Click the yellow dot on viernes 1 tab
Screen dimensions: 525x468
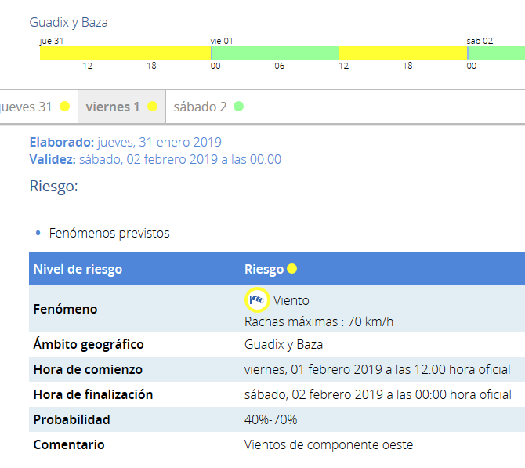click(x=153, y=107)
